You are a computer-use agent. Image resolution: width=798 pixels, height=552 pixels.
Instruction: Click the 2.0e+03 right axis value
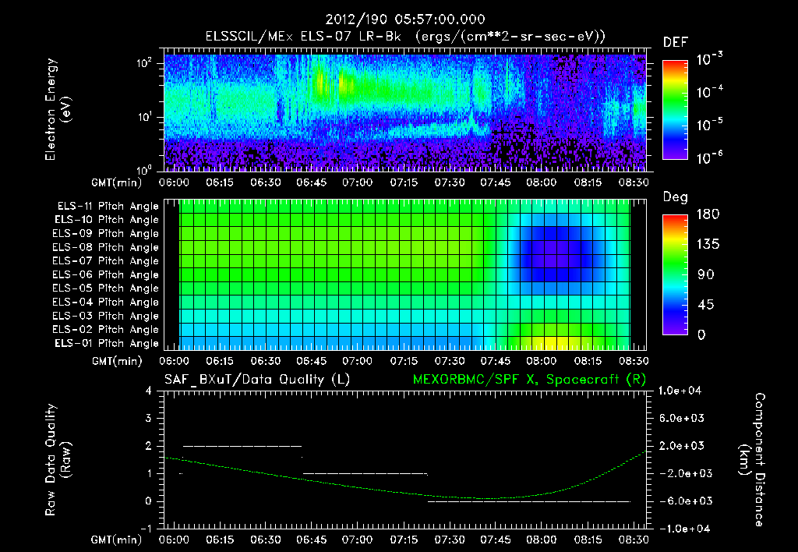tap(682, 445)
